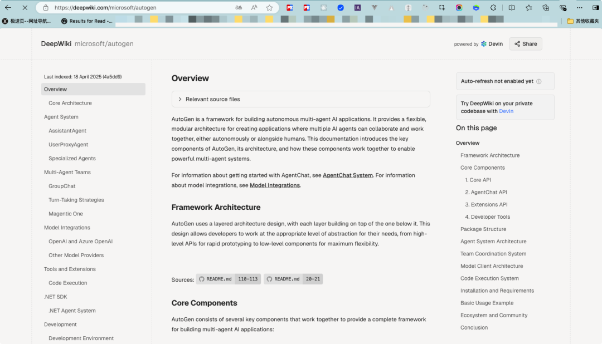Viewport: 602px width, 344px height.
Task: Open the 其他收藏夹 bookmarks folder
Action: 583,21
